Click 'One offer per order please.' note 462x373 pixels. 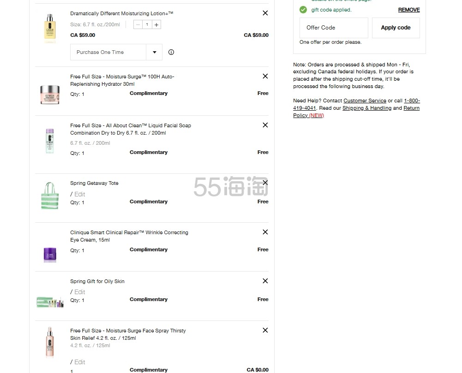[330, 42]
